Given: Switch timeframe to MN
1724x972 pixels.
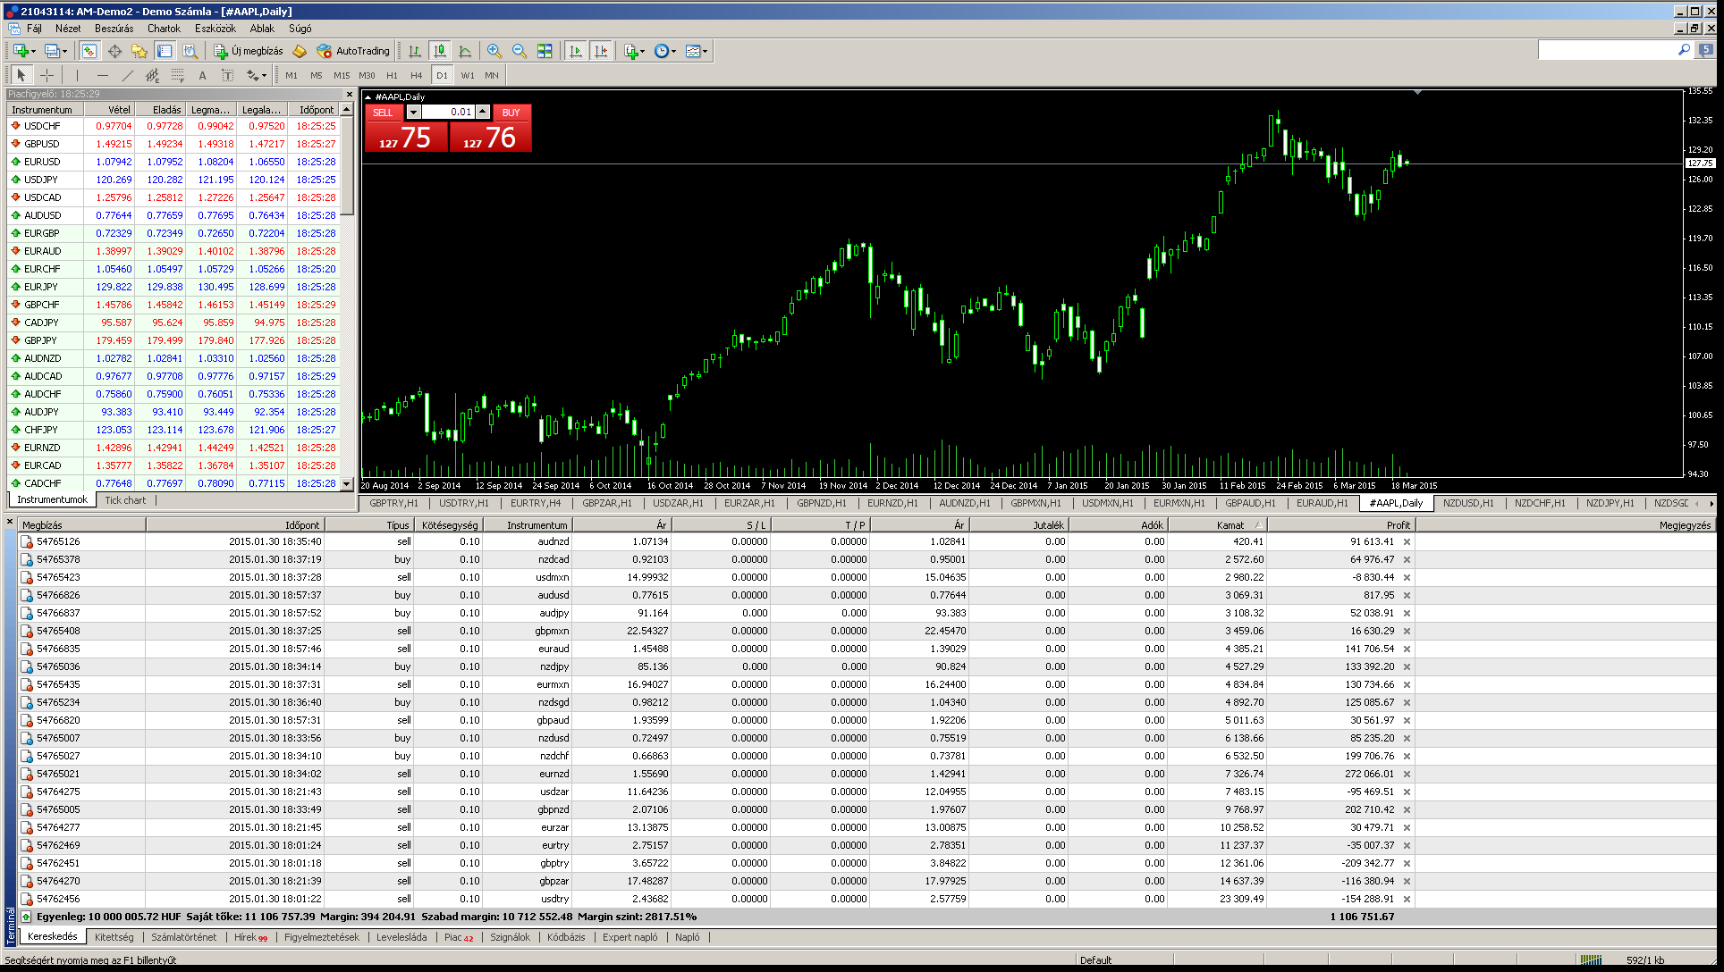Looking at the screenshot, I should (492, 75).
